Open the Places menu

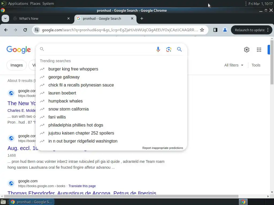pos(35,3)
